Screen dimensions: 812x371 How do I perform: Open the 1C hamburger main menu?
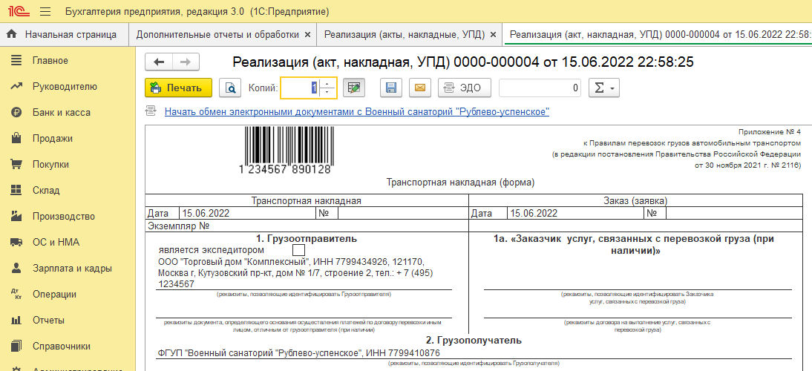45,11
